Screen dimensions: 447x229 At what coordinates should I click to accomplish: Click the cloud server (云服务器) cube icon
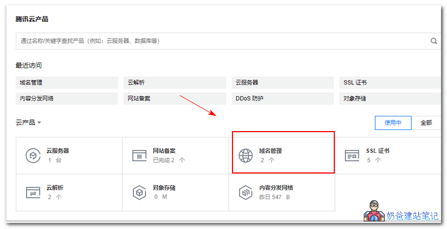[x=33, y=155]
